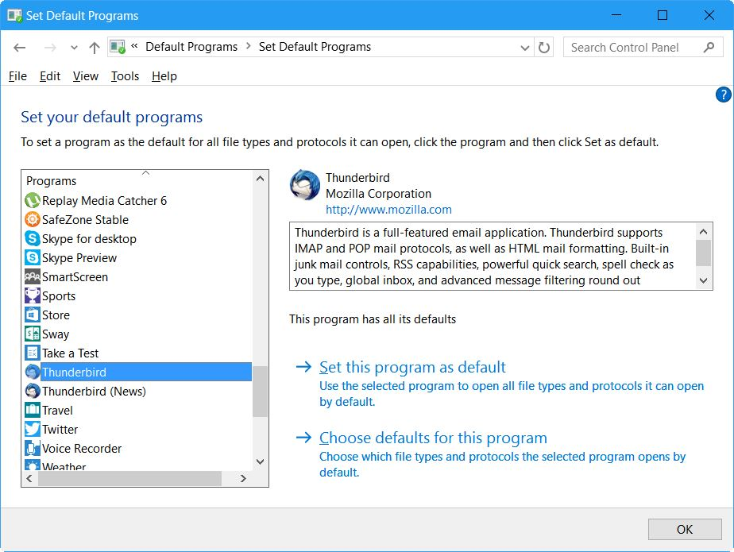
Task: Refresh the address bar location
Action: click(544, 48)
